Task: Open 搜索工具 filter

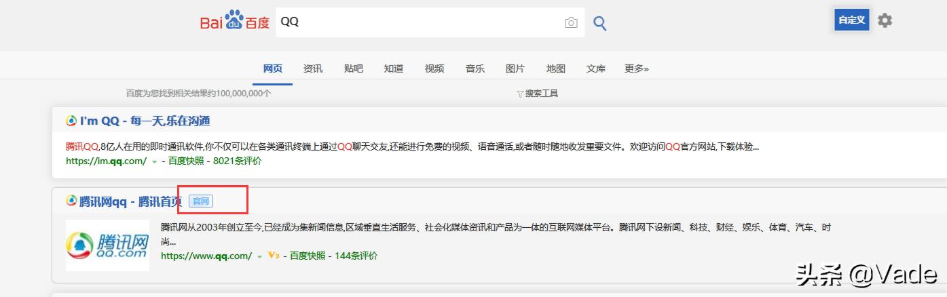Action: pyautogui.click(x=538, y=94)
